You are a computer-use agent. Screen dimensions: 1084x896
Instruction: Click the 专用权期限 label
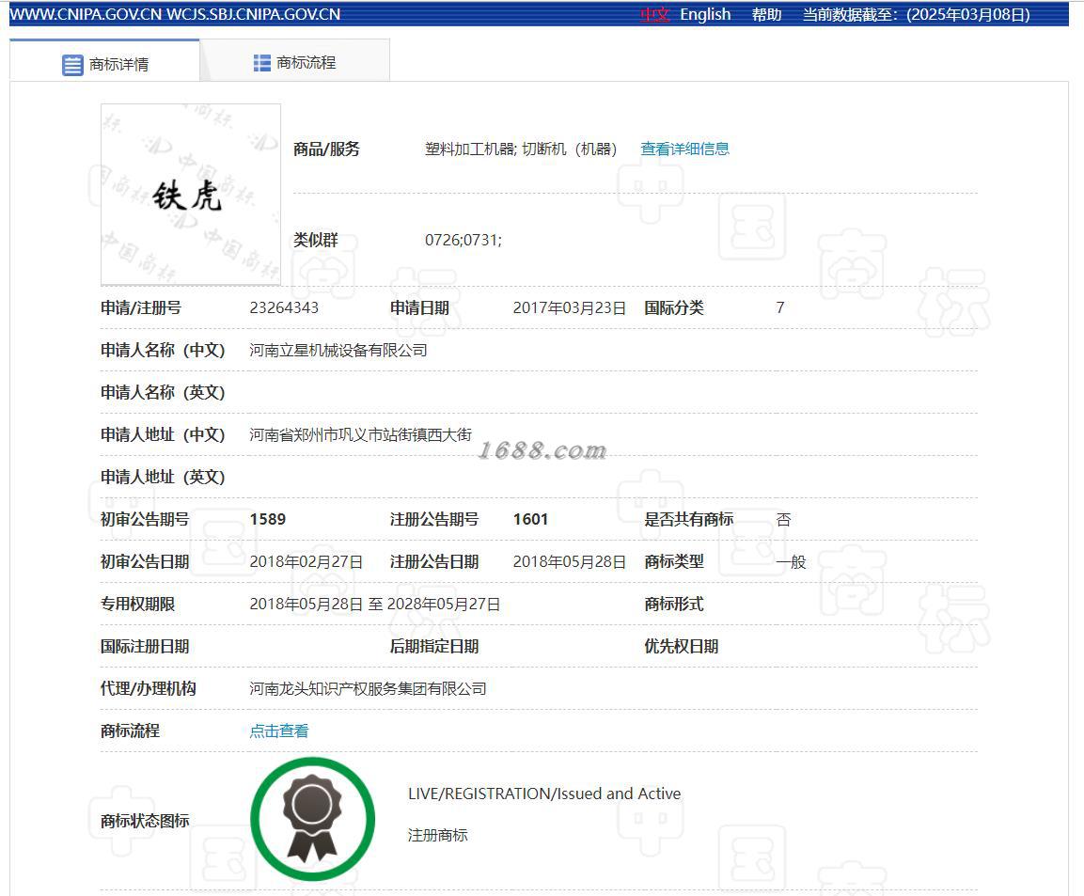click(x=137, y=605)
